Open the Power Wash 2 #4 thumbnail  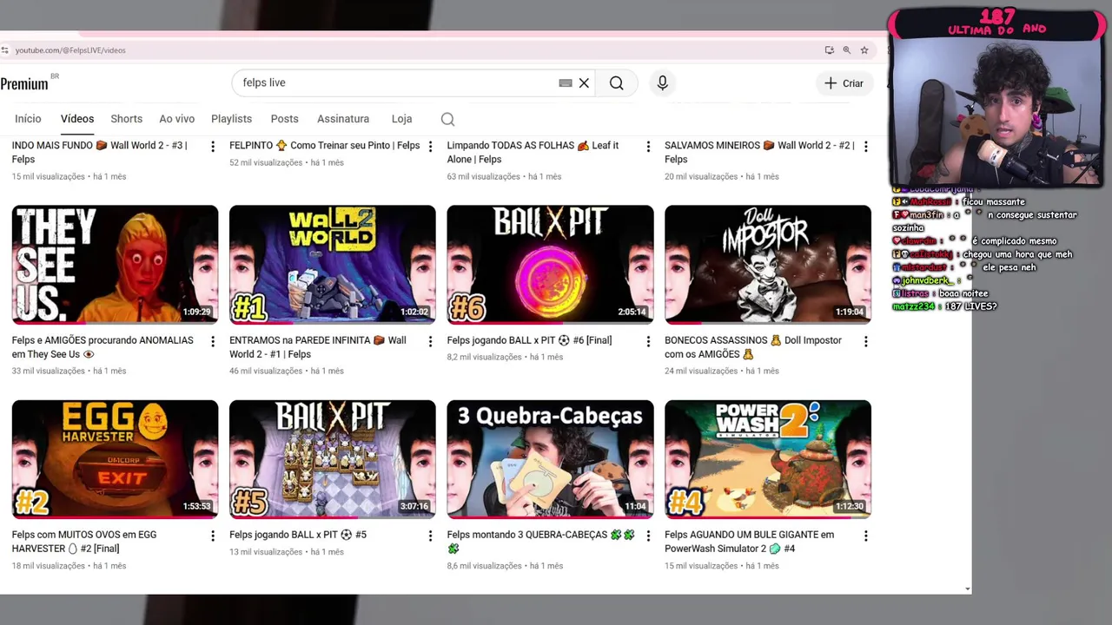tap(768, 458)
